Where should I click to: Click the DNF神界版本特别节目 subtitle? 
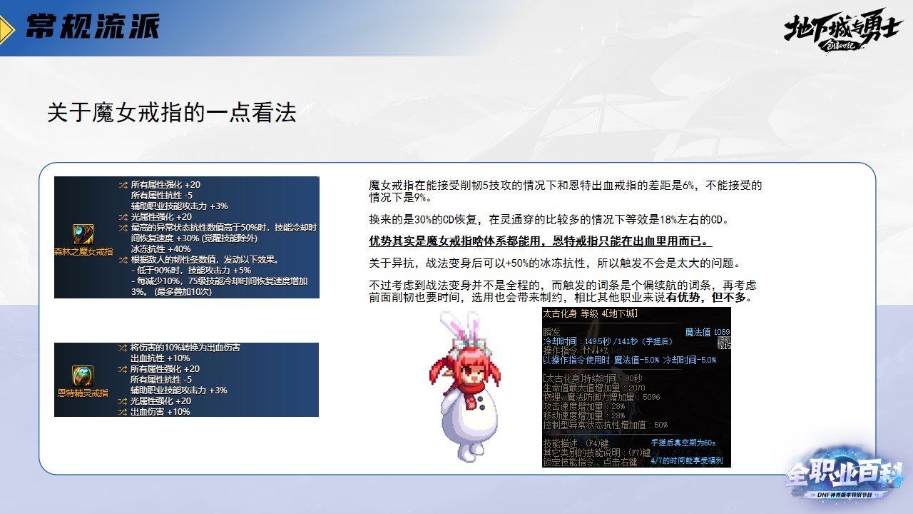point(845,494)
